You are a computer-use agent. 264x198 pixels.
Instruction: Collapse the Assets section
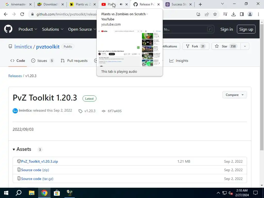(22, 149)
